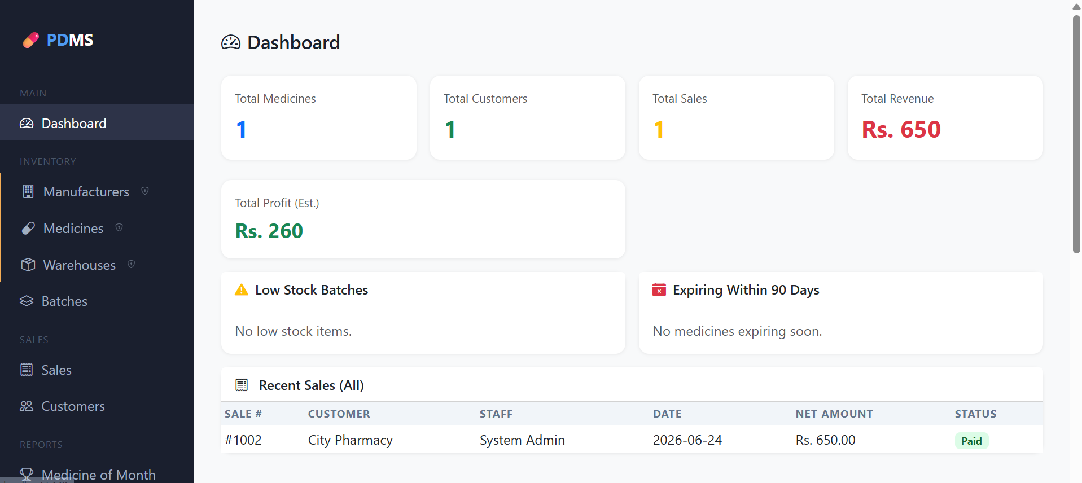Viewport: 1082px width, 483px height.
Task: Click the Total Profit (Est.) label
Action: [277, 203]
